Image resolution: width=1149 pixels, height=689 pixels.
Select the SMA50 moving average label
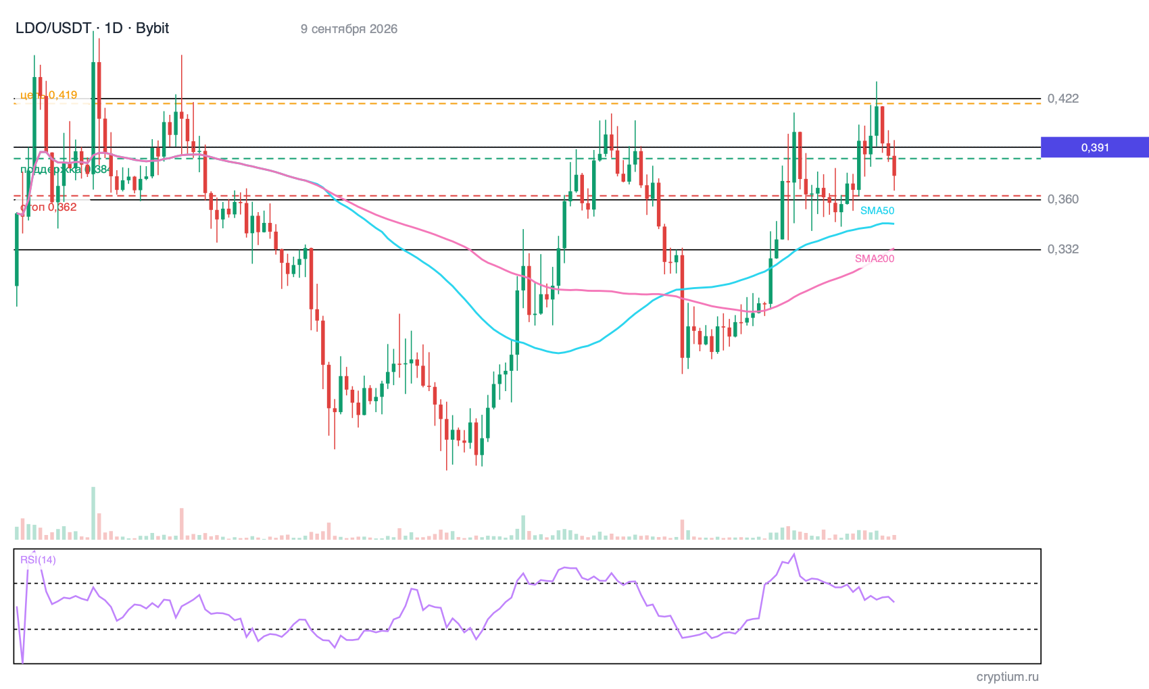[x=877, y=211]
